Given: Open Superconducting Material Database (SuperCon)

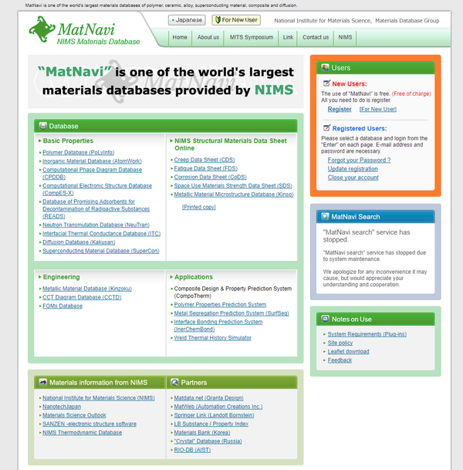Looking at the screenshot, I should pos(100,251).
